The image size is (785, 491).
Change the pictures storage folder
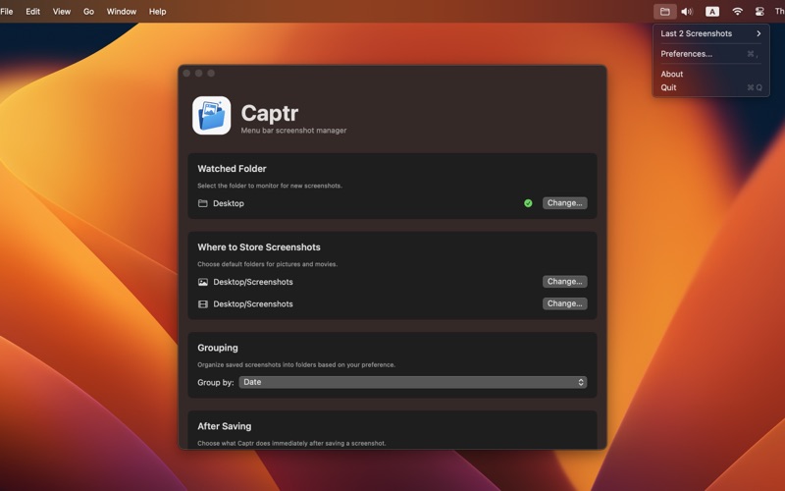pyautogui.click(x=565, y=282)
